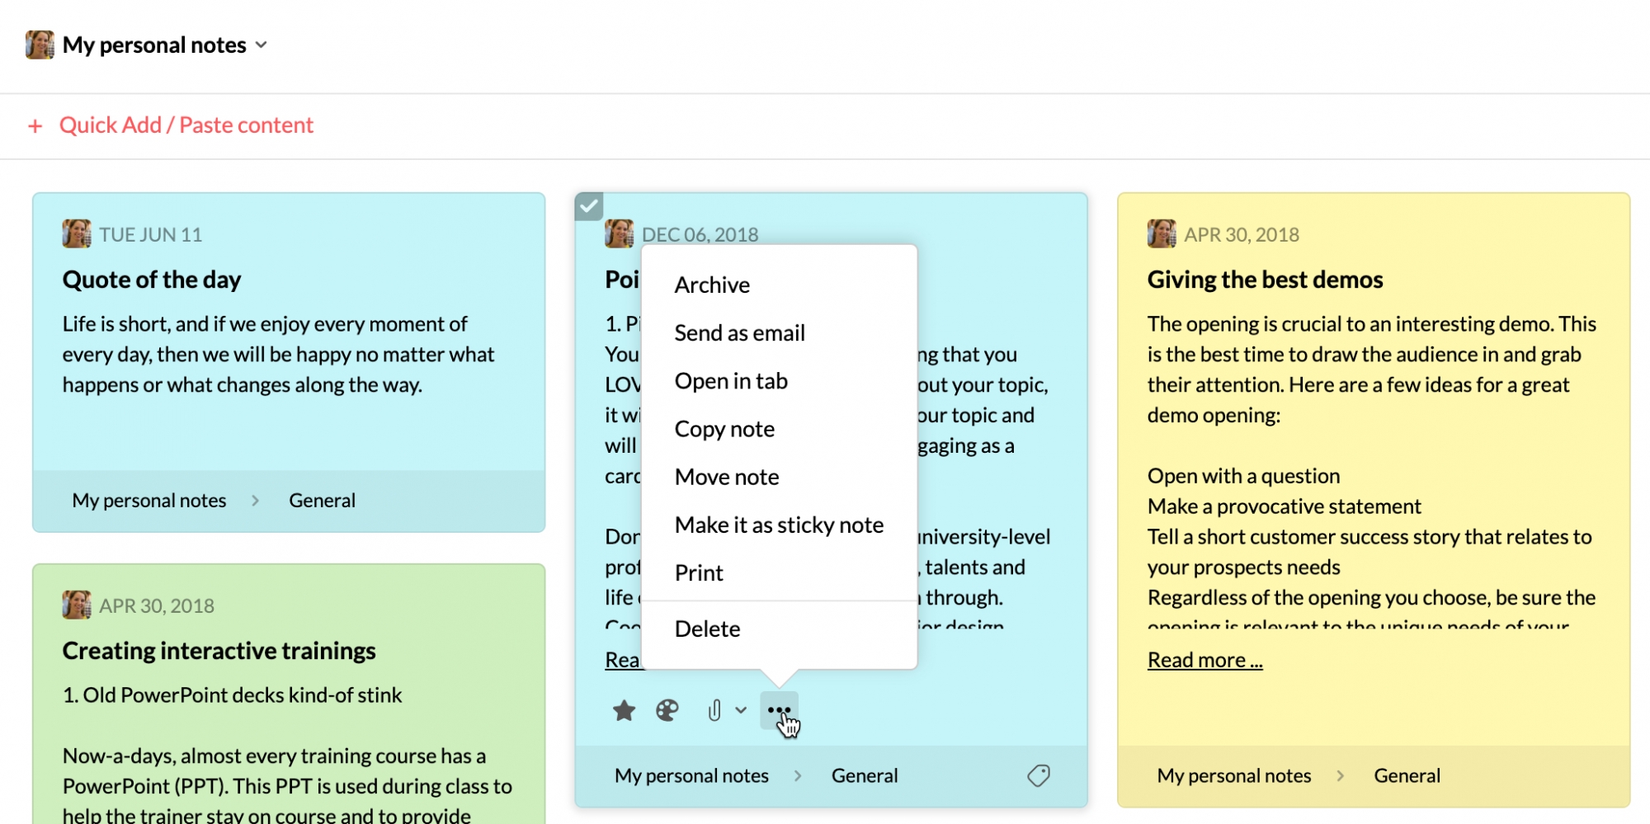This screenshot has width=1650, height=824.
Task: Click avatar on Quote of the day note
Action: point(77,234)
